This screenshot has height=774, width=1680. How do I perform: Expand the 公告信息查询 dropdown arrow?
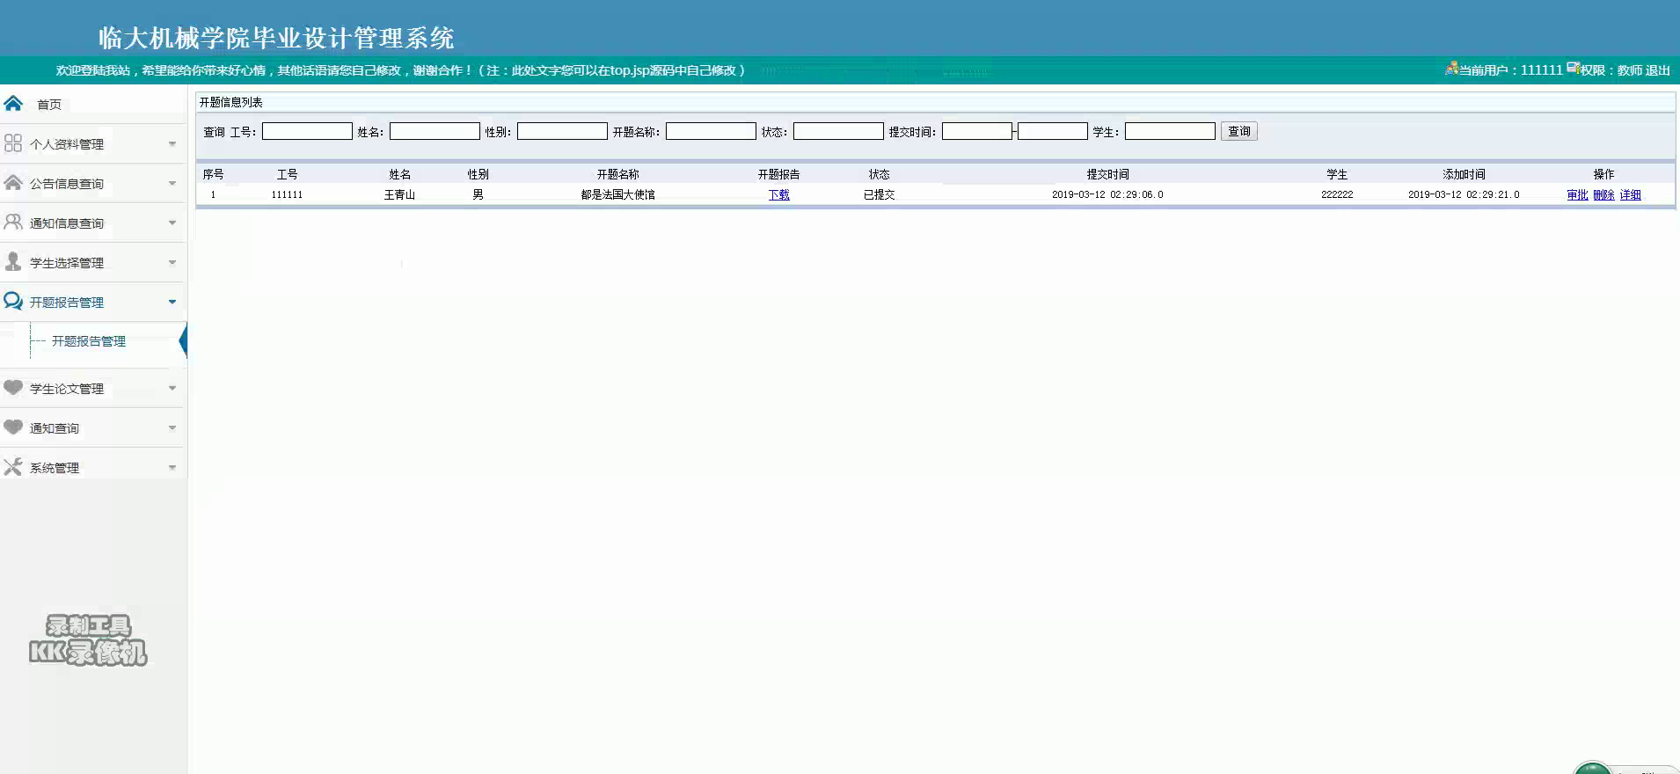pyautogui.click(x=172, y=183)
